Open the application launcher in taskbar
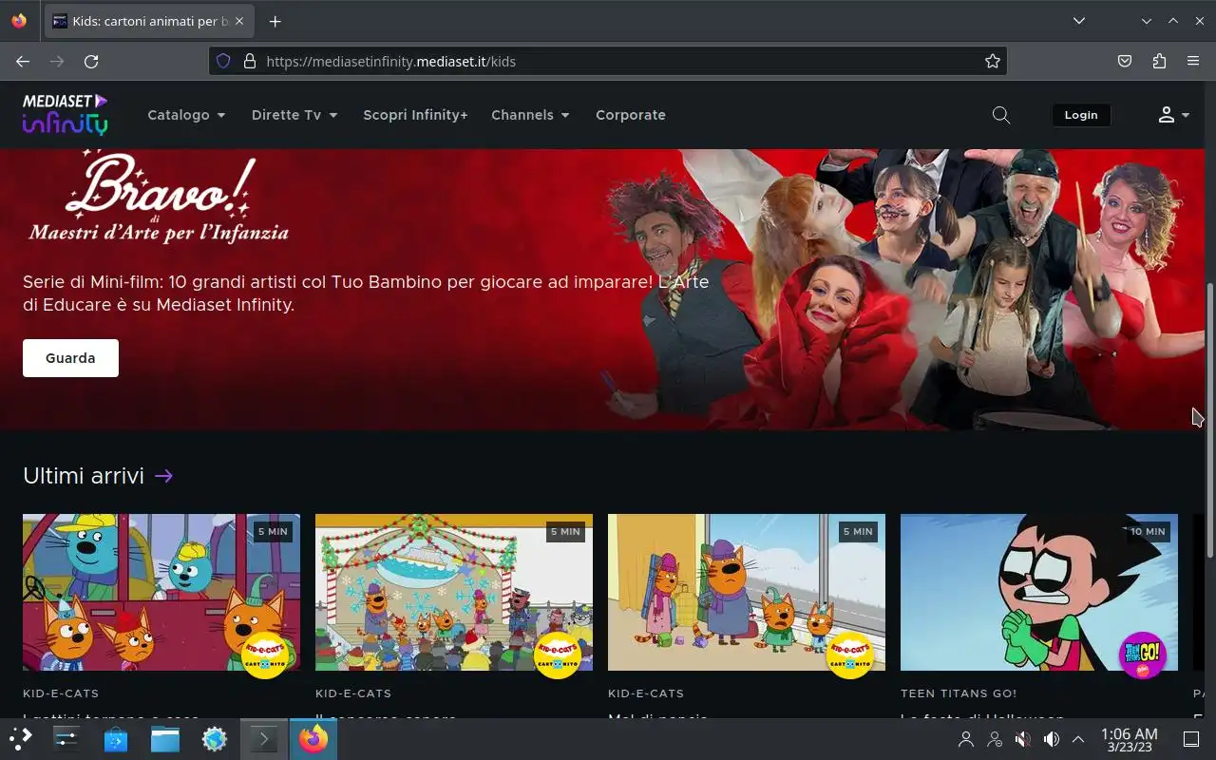1216x760 pixels. (x=21, y=739)
